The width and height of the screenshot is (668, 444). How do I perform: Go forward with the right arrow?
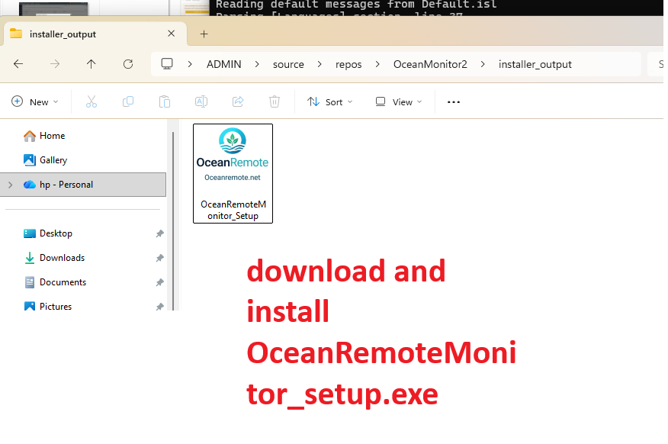[55, 64]
